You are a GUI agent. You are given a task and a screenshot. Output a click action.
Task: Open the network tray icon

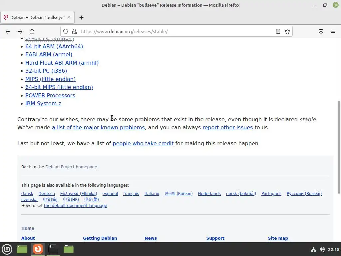point(313,249)
